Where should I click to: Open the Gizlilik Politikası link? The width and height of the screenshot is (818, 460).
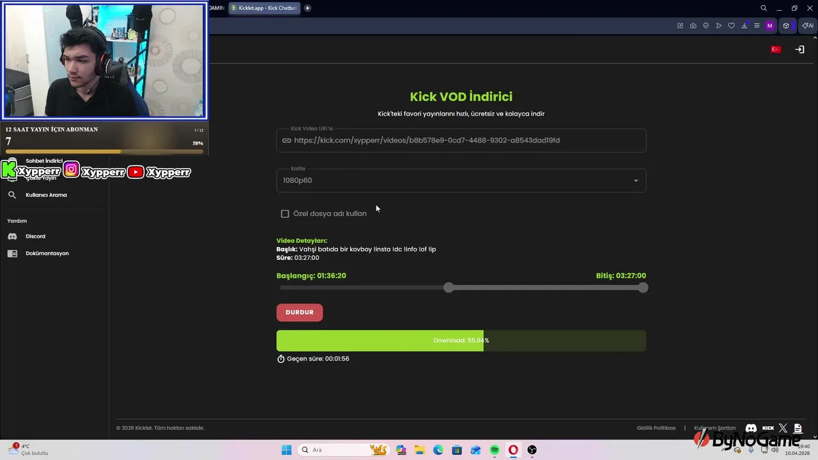[x=656, y=428]
